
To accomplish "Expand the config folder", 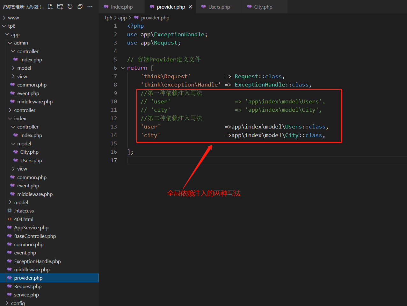I will (7, 303).
